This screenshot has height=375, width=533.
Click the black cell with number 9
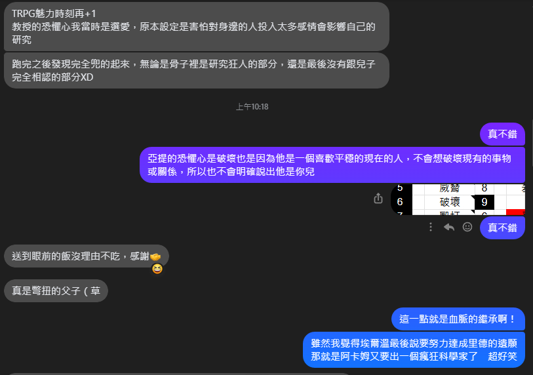tap(484, 202)
